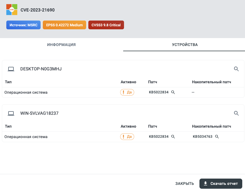Click the CVE-2023-21690 title text
This screenshot has width=245, height=192.
click(x=38, y=10)
